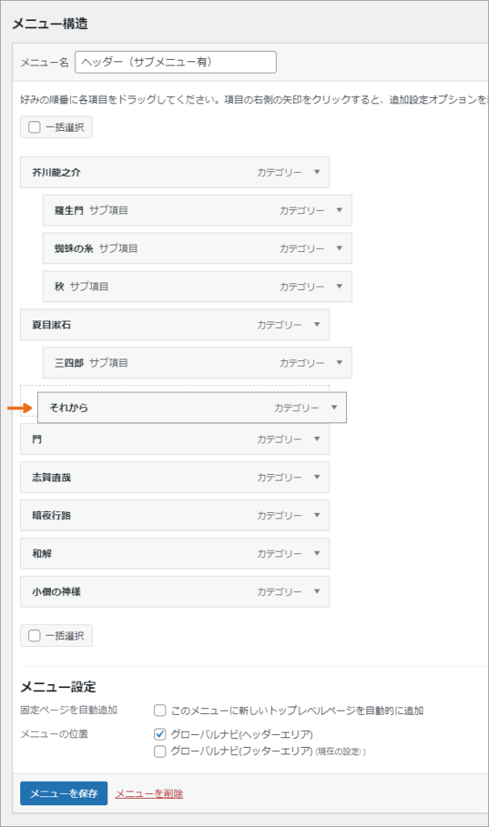This screenshot has height=827, width=489.
Task: Uncheck グローバルナビ(ヘッダーエリア) location
Action: tap(161, 734)
